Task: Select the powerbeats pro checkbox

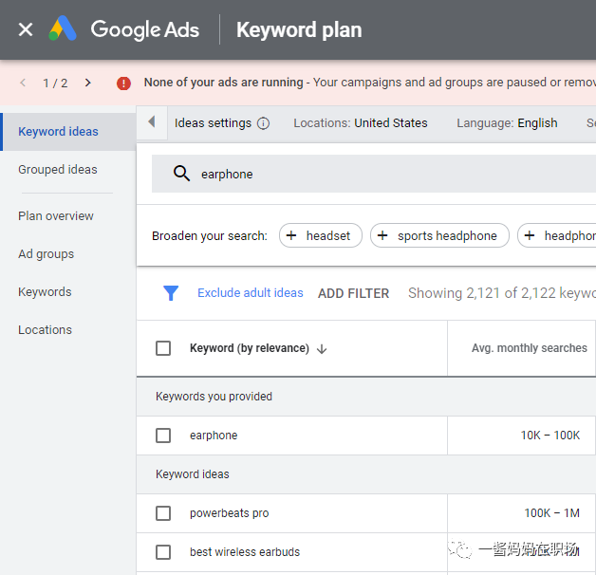Action: click(163, 513)
